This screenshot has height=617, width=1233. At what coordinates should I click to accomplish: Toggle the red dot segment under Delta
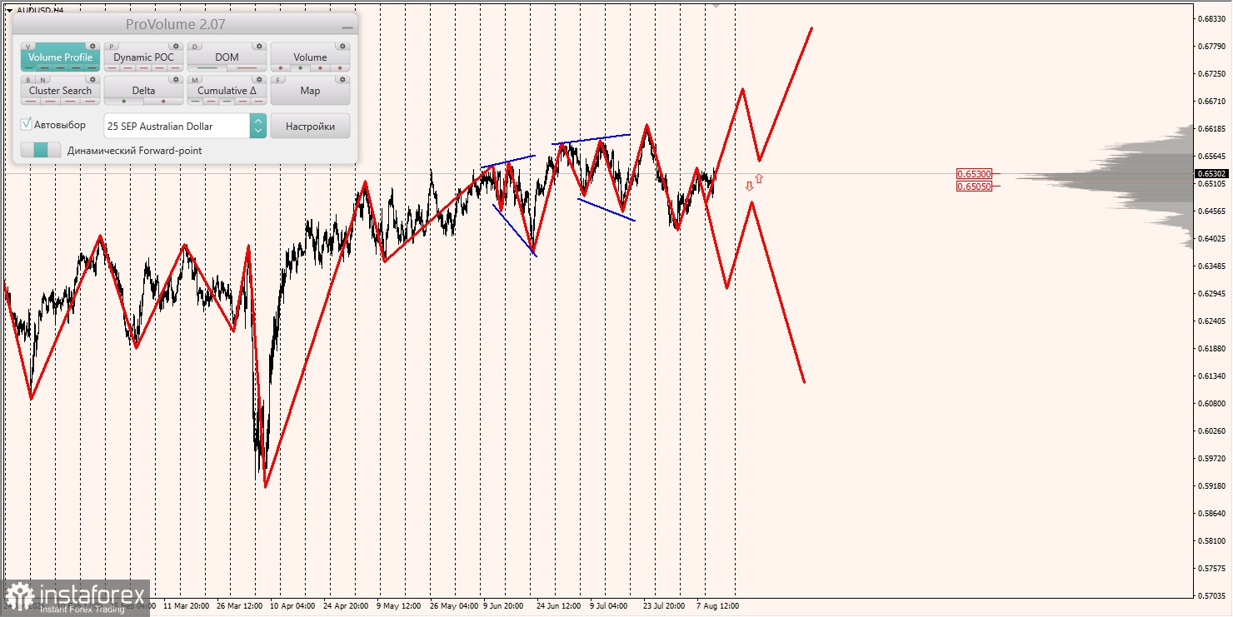click(x=163, y=102)
